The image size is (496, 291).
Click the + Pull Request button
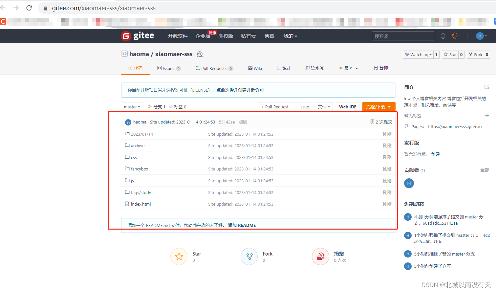(x=275, y=107)
